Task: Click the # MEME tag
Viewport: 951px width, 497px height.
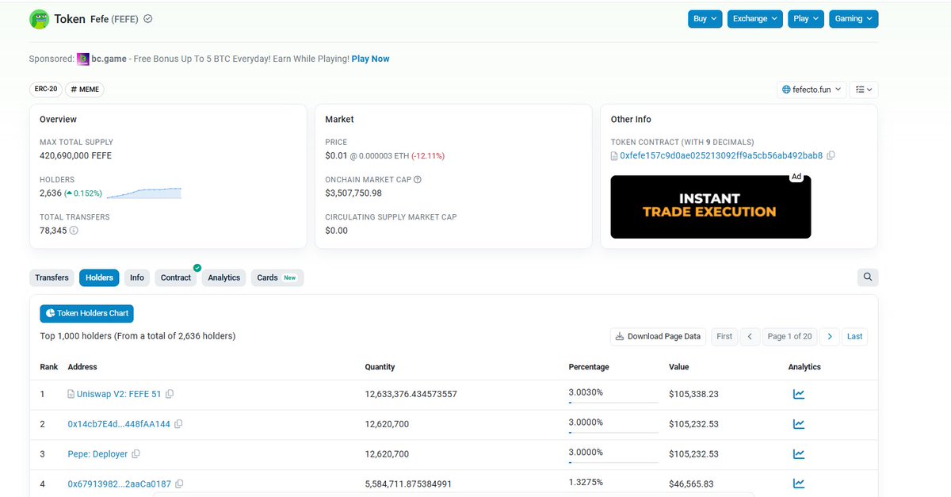Action: tap(85, 90)
